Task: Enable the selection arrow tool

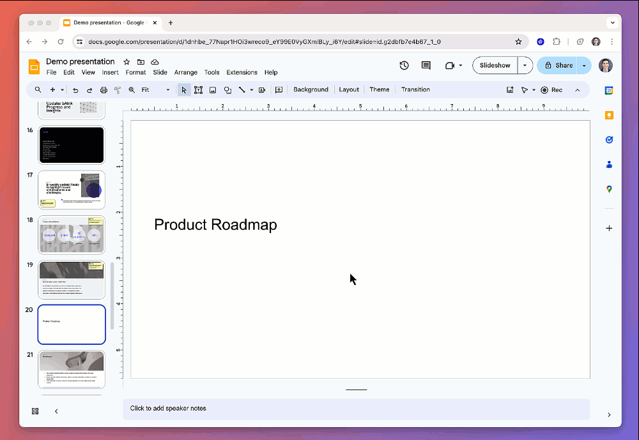Action: [183, 89]
